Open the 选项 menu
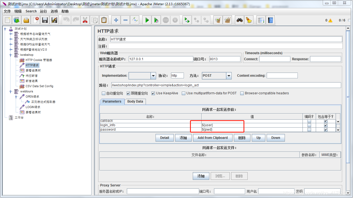Viewport: 353px width, 198px height. tap(54, 11)
